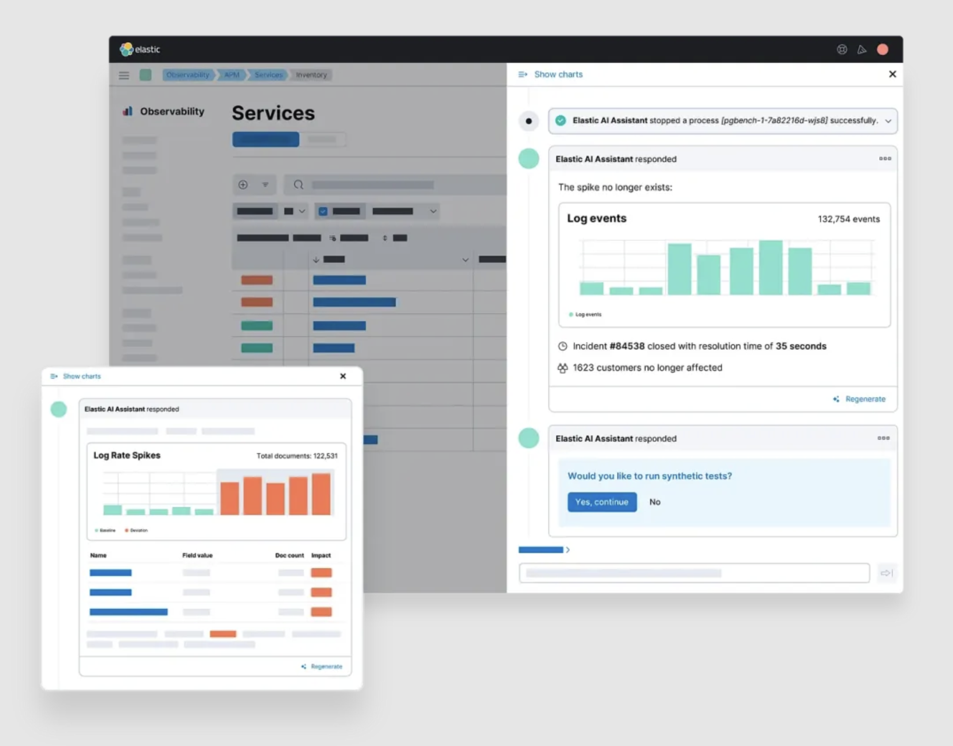Click Regenerate under the Log events response

(864, 399)
